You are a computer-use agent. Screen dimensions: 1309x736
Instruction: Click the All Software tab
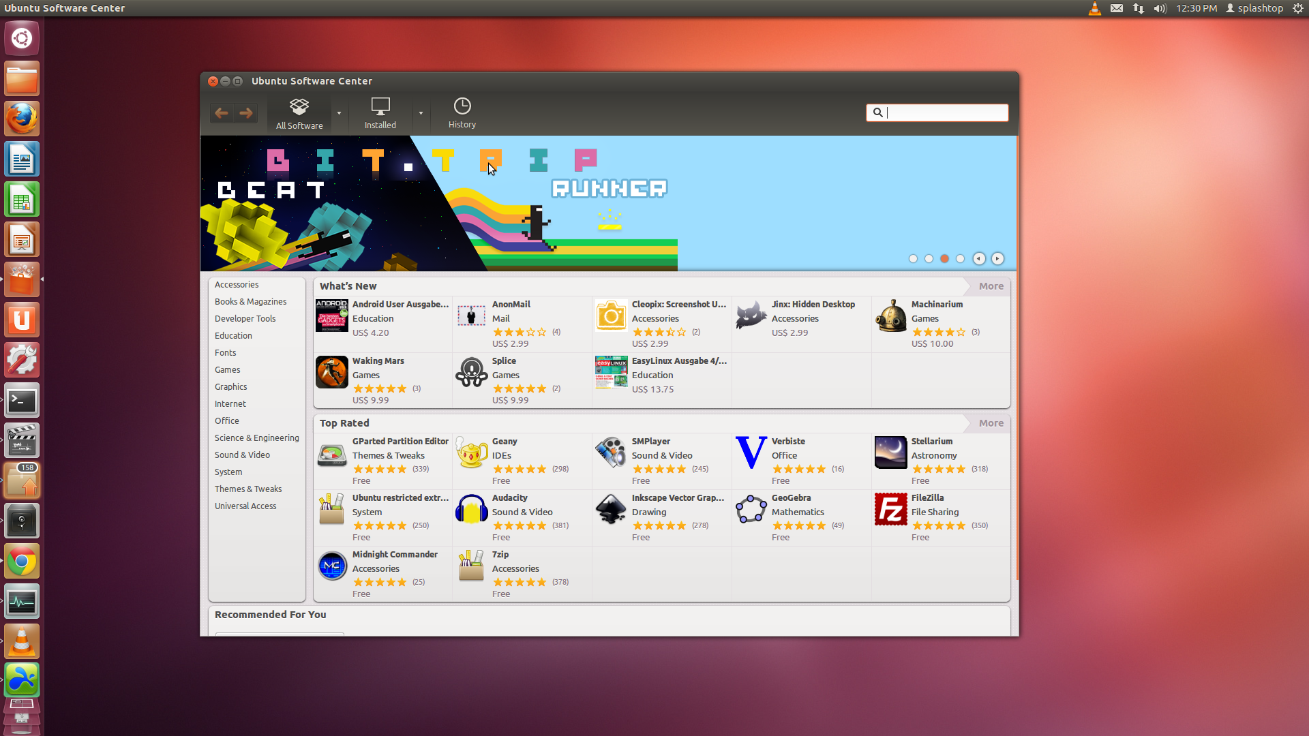click(x=299, y=112)
